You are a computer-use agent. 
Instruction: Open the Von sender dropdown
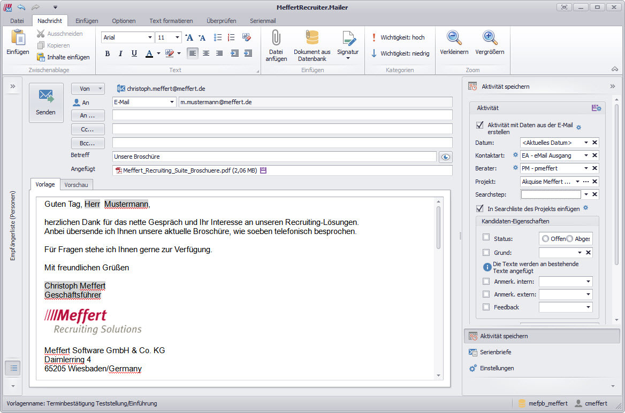[100, 88]
